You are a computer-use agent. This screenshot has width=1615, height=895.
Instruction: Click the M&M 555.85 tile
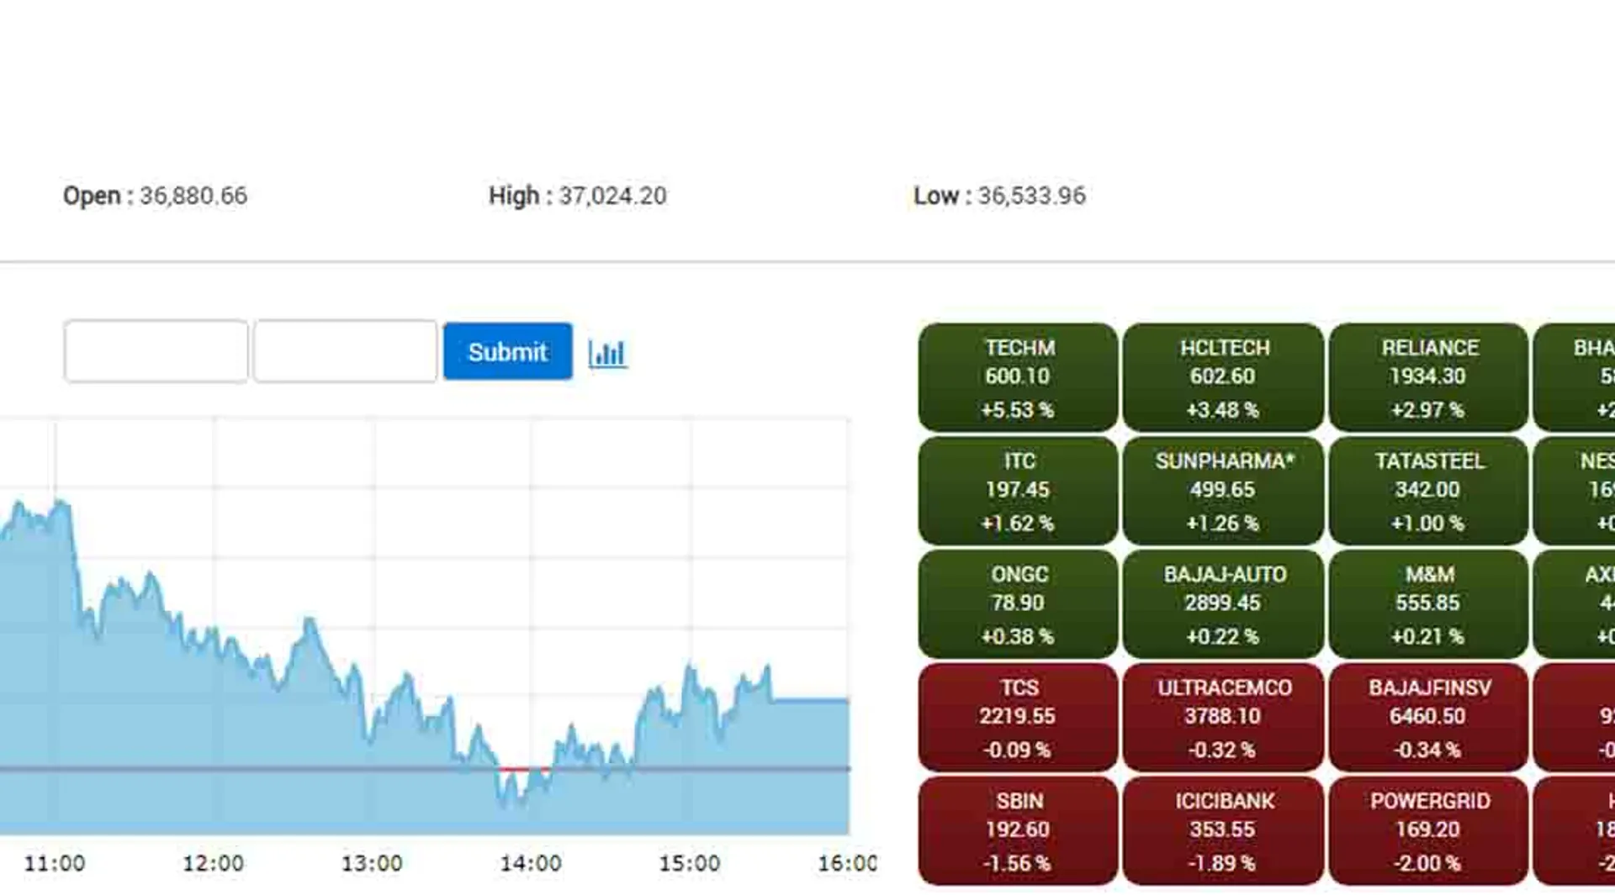point(1428,604)
